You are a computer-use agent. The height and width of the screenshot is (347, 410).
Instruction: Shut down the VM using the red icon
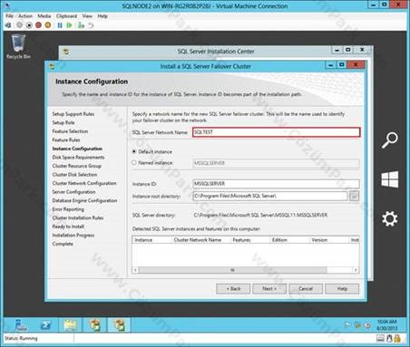coord(38,25)
